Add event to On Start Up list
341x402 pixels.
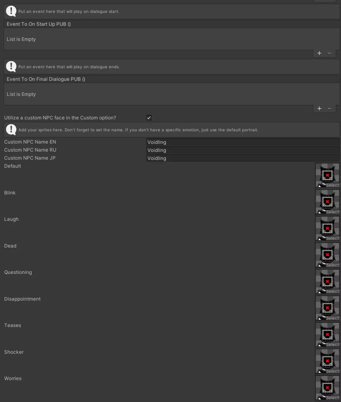(x=319, y=53)
